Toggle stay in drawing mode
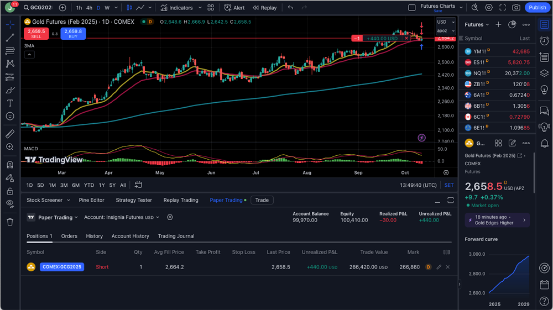This screenshot has width=553, height=310. coord(10,178)
